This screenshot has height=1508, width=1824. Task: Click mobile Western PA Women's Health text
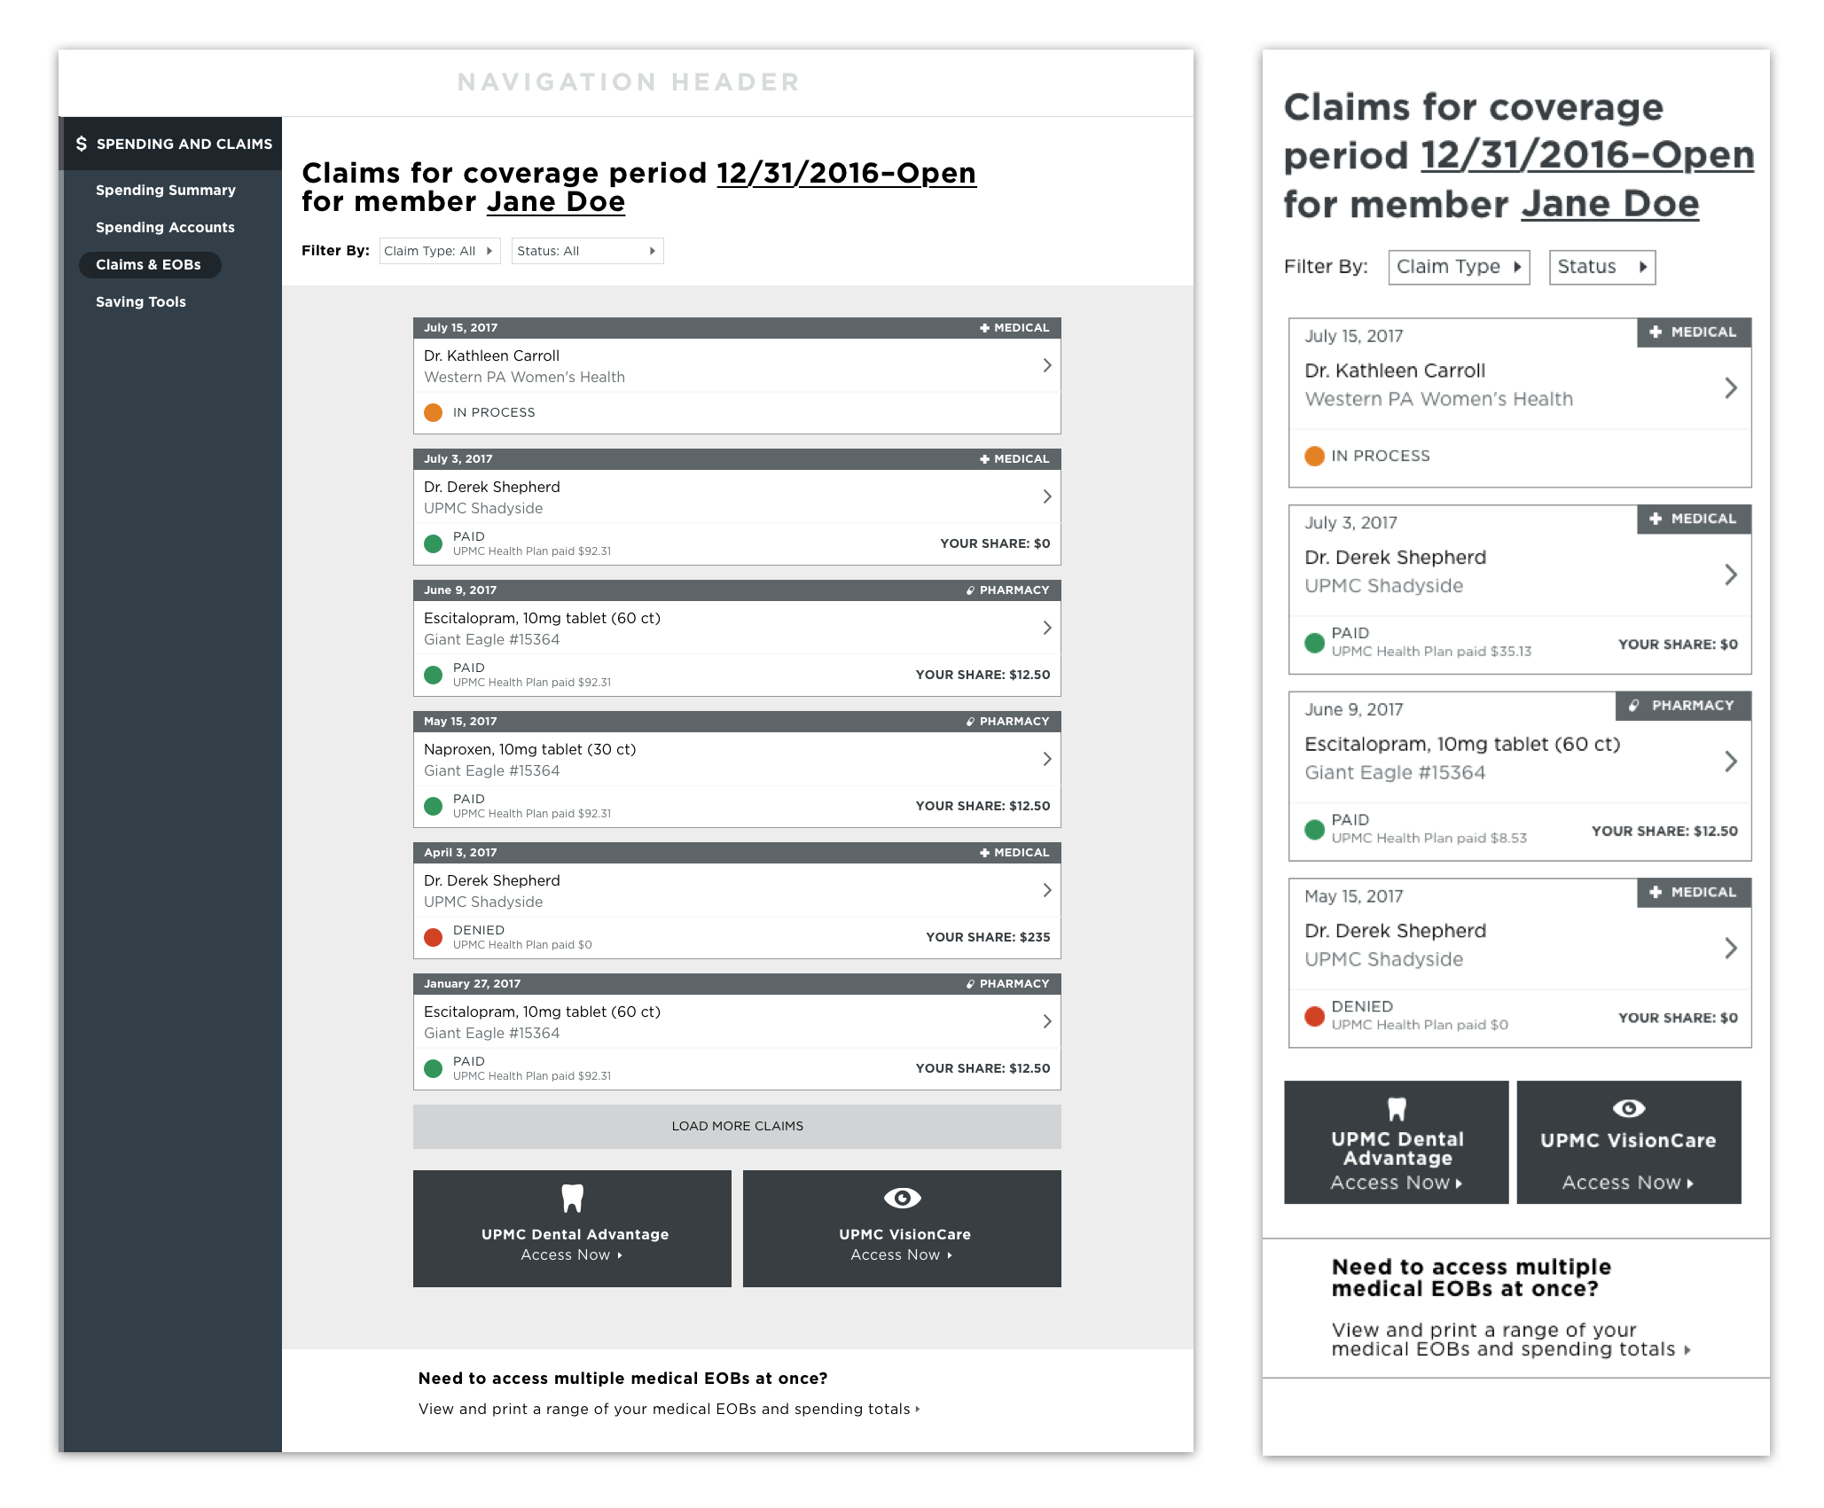[x=1438, y=399]
